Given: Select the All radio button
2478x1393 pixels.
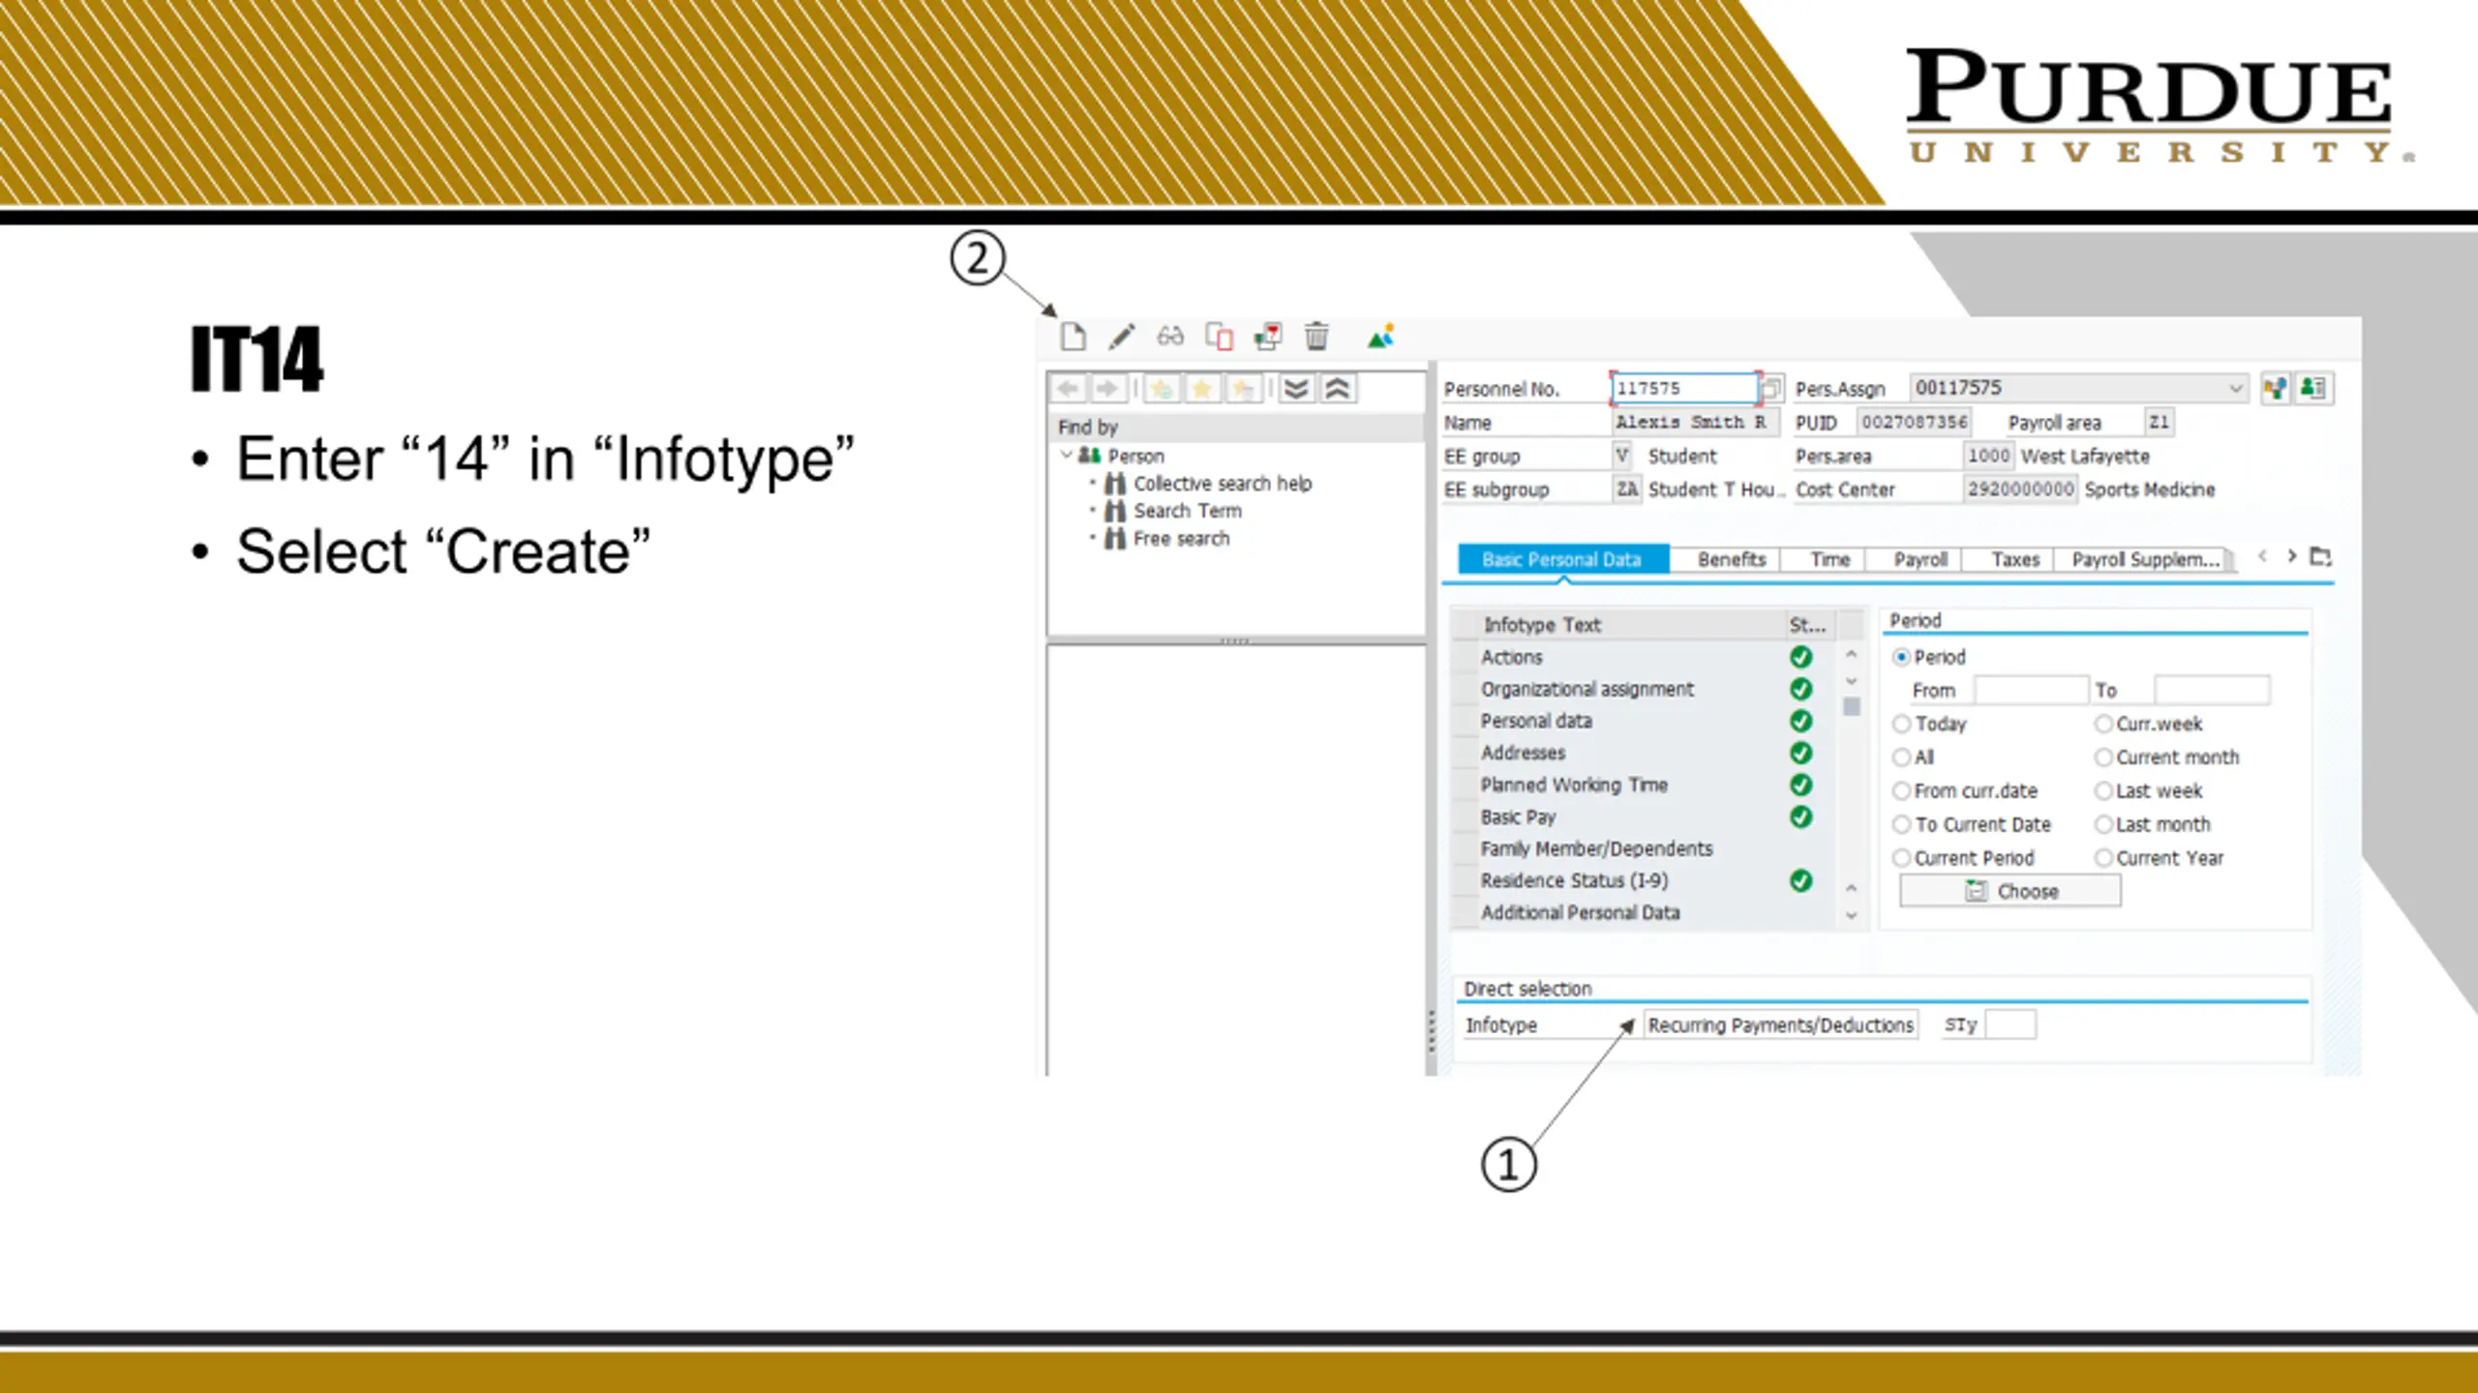Looking at the screenshot, I should coord(1901,756).
